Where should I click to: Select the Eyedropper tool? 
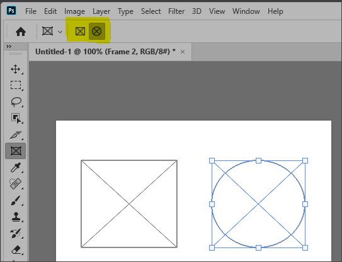(x=16, y=167)
